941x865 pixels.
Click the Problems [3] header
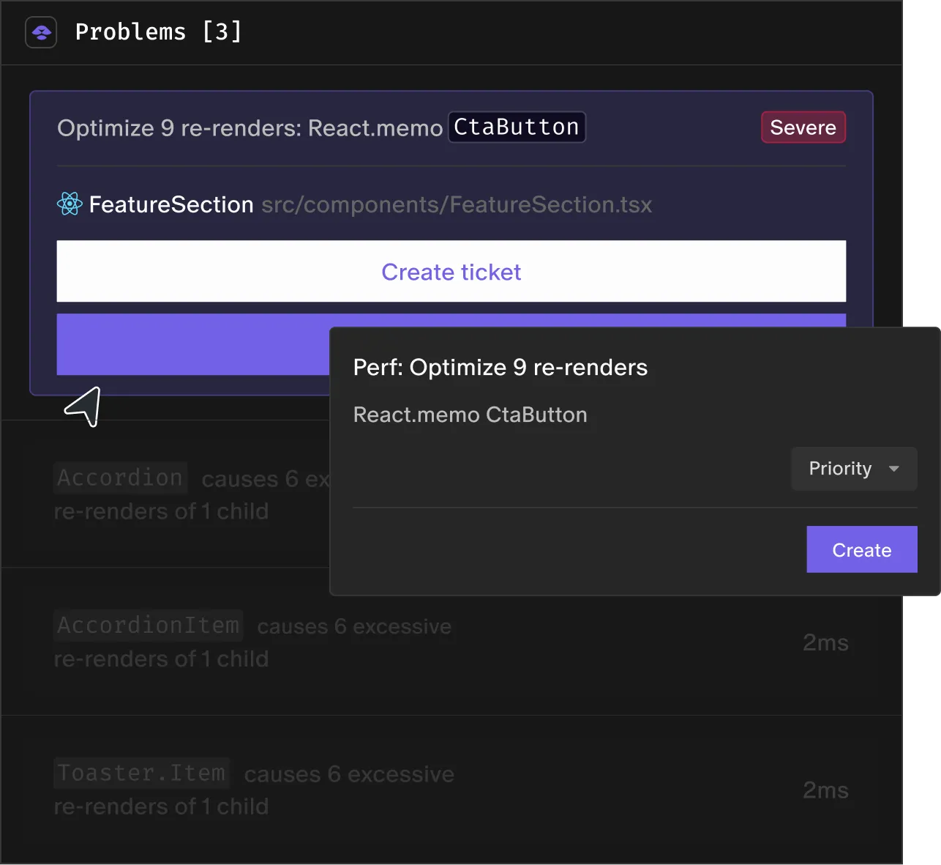[x=158, y=31]
